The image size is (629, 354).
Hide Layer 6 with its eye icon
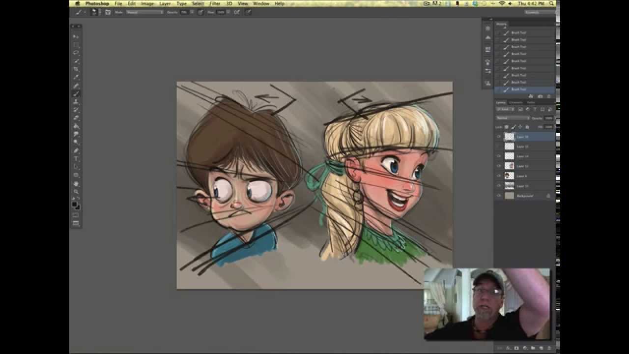click(x=498, y=176)
